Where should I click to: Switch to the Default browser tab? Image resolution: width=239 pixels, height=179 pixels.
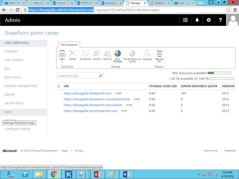click(x=160, y=3)
